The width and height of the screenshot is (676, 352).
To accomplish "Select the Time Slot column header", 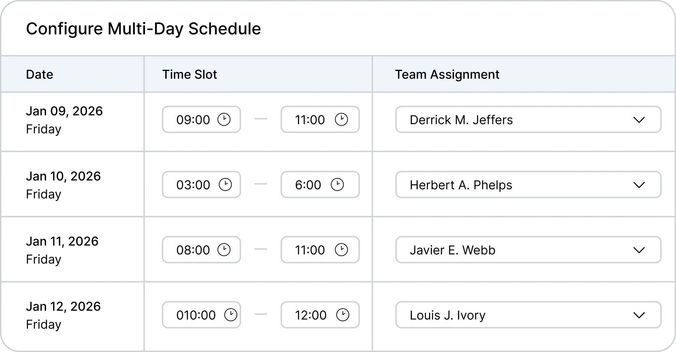I will (190, 74).
